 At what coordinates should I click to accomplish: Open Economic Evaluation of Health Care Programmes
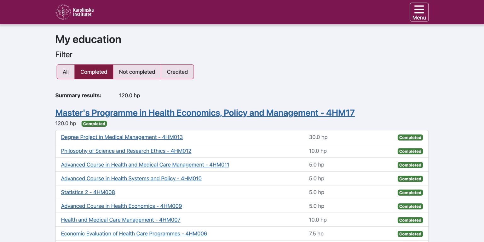[134, 234]
